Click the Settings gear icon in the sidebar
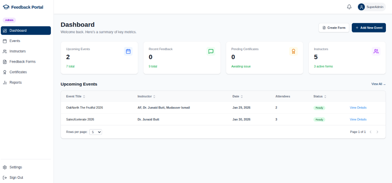 click(x=5, y=167)
